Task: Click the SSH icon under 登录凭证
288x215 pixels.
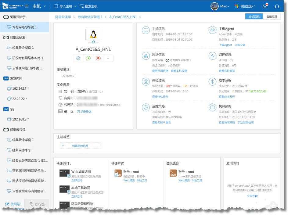Action: tap(173, 173)
